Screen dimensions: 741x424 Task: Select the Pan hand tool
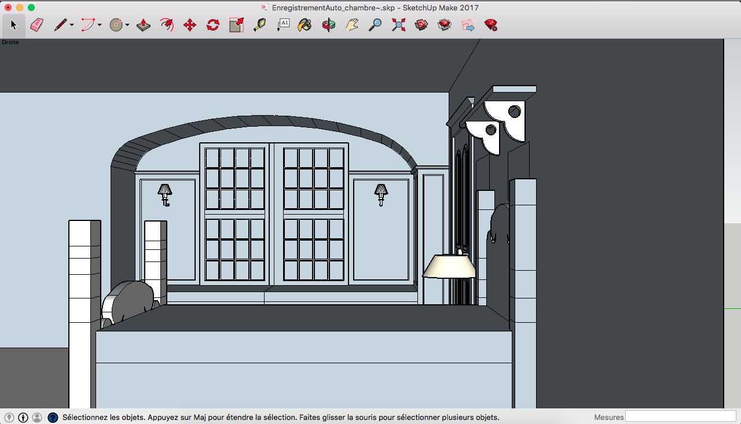click(352, 25)
